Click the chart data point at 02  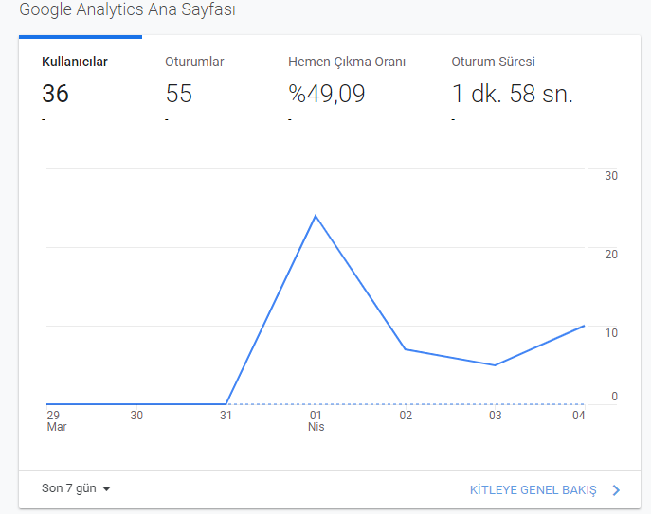[406, 349]
